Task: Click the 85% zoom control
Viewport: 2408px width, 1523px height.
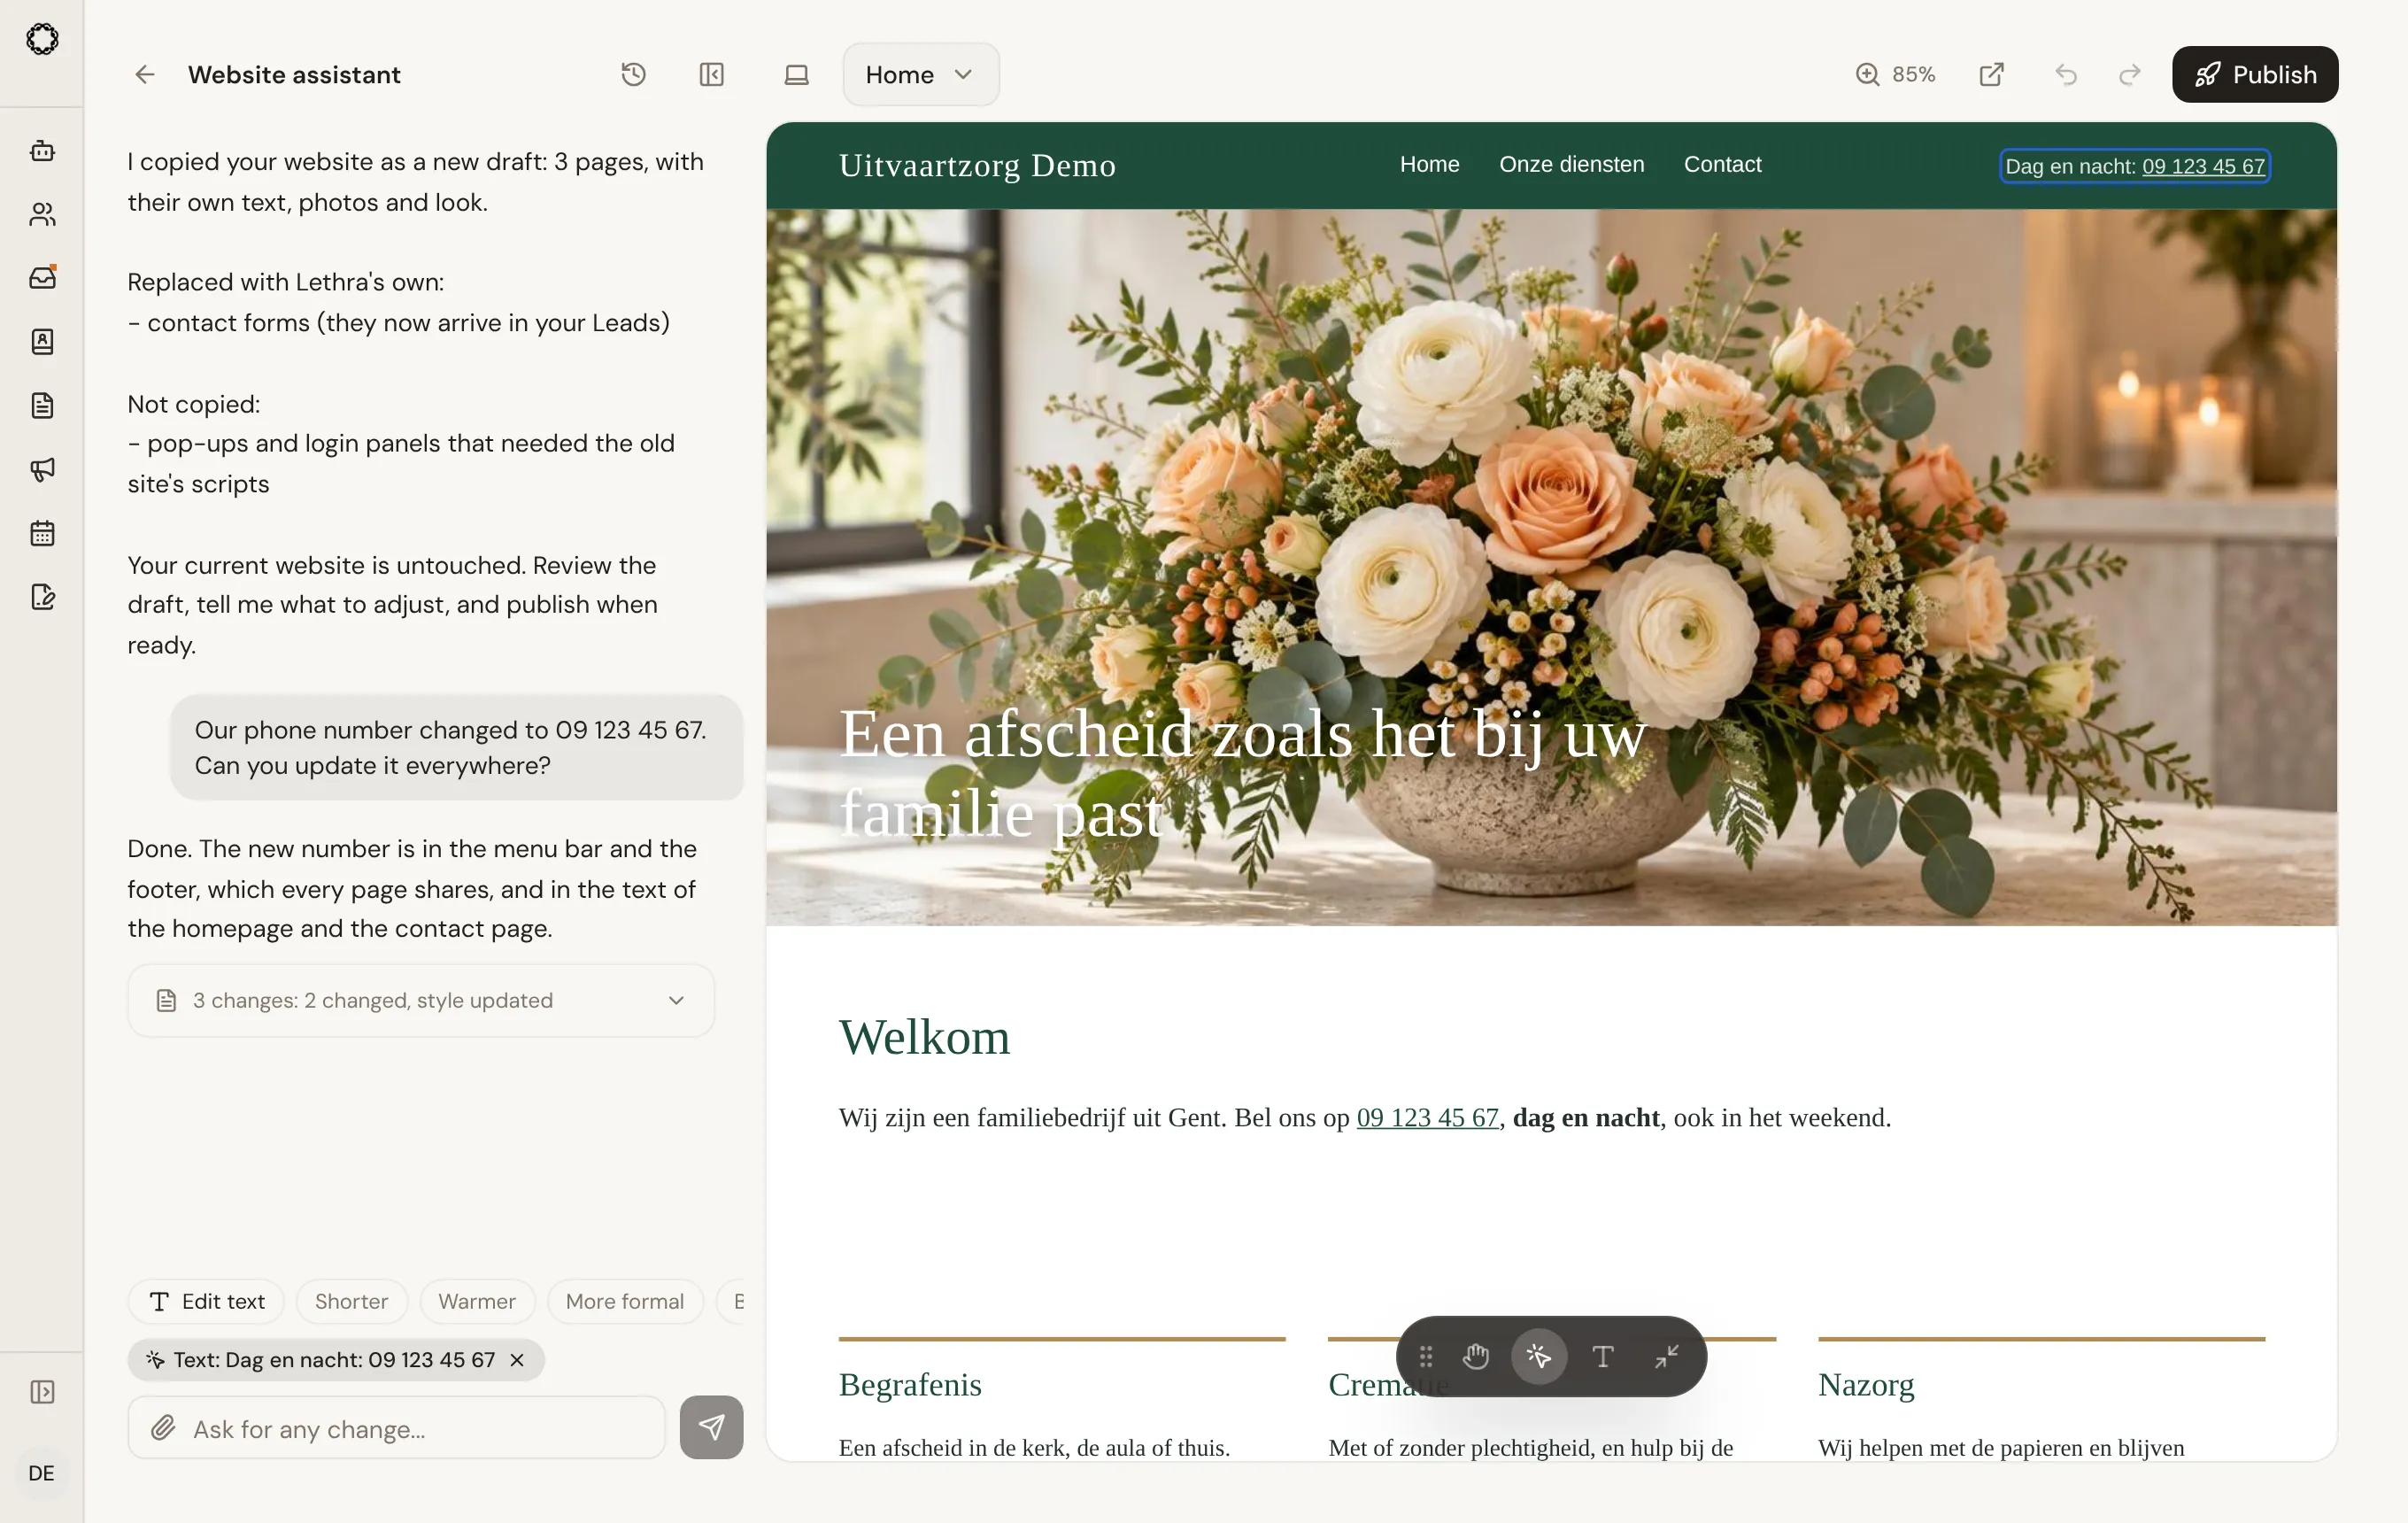Action: point(1895,75)
